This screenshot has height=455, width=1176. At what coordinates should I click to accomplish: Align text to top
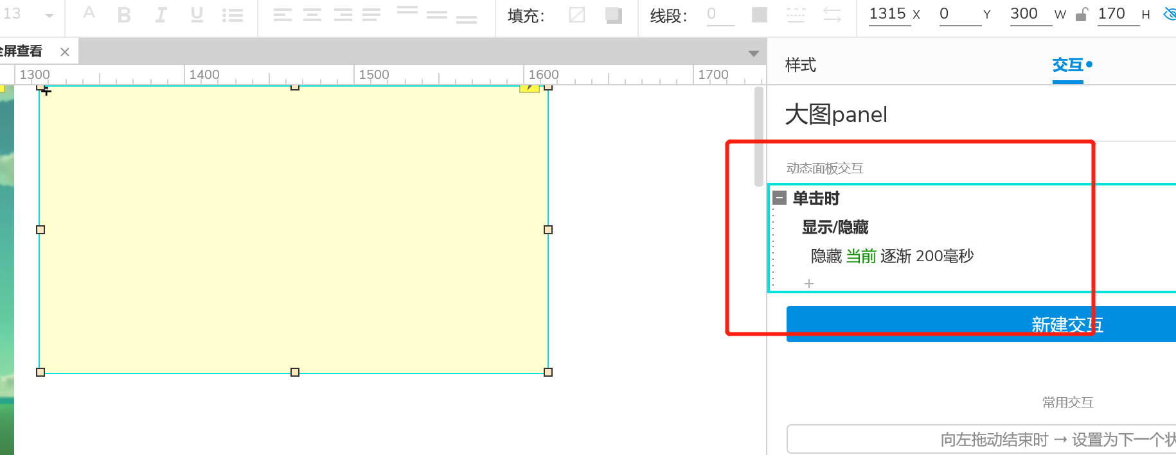pyautogui.click(x=407, y=10)
